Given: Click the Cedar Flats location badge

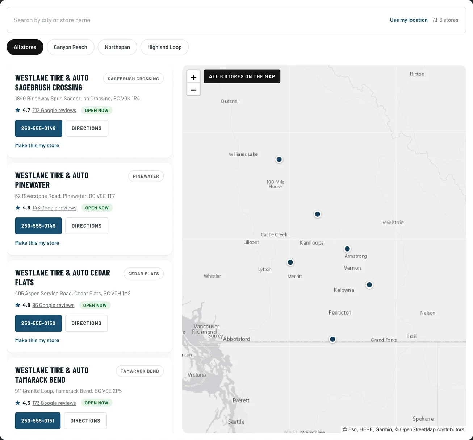Looking at the screenshot, I should [143, 274].
